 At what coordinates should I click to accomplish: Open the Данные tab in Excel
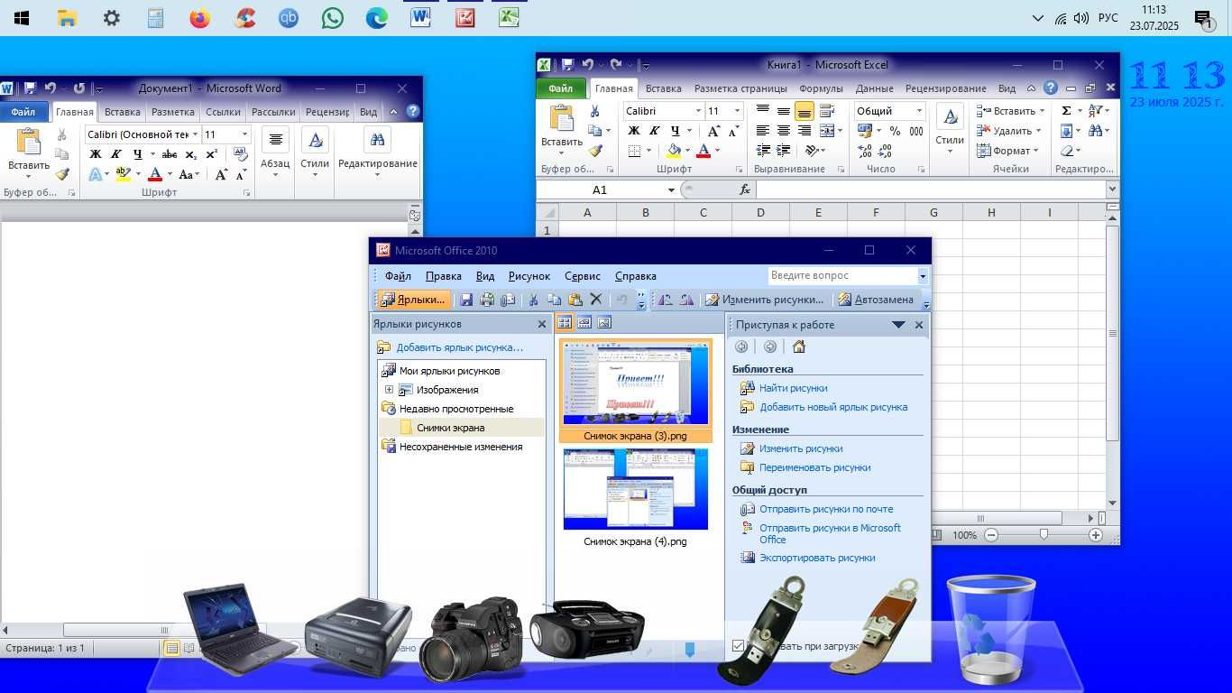point(874,88)
